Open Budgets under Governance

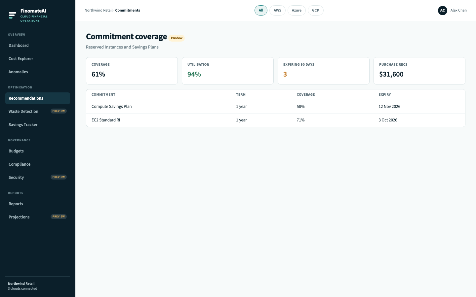38,151
